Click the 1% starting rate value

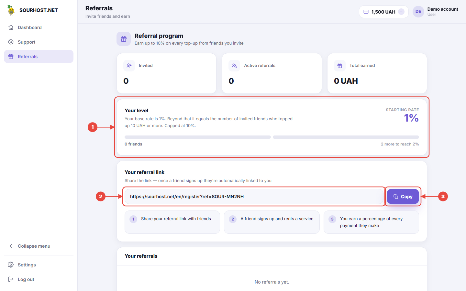pos(411,118)
